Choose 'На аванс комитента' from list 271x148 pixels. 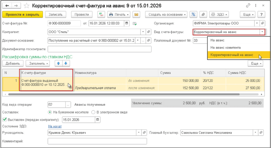tap(225, 48)
